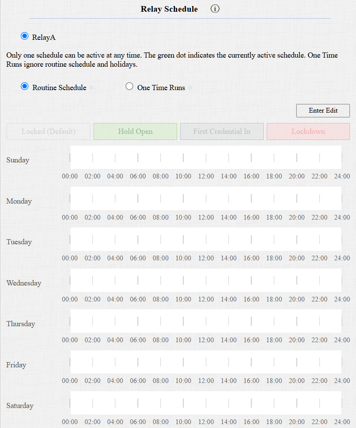Click the Sunday row label

click(18, 160)
